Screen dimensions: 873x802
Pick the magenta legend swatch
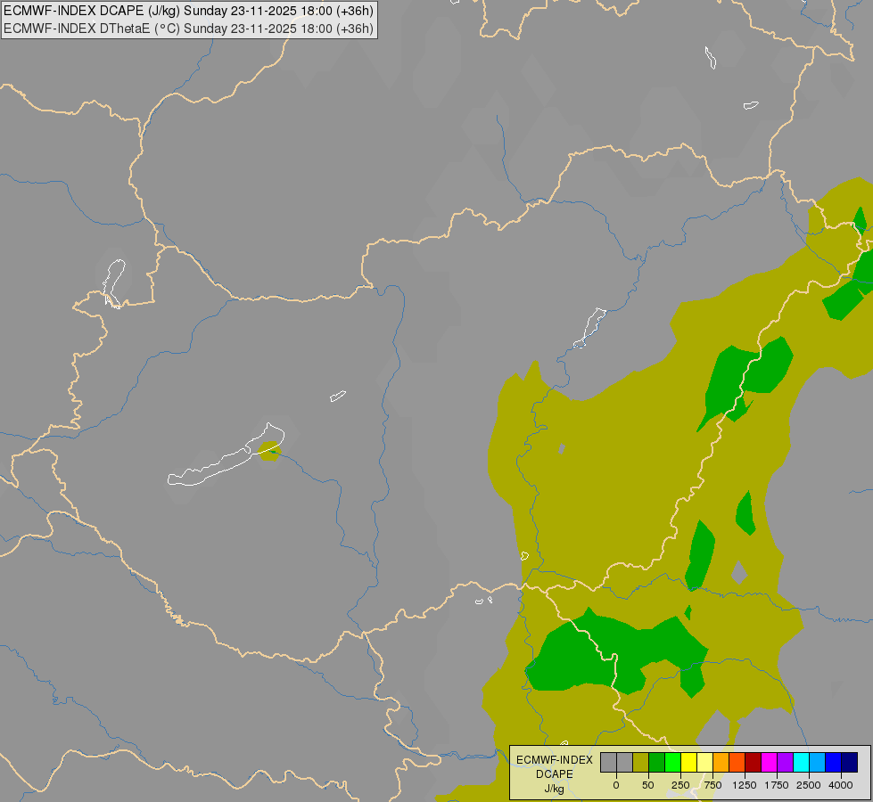coord(770,762)
